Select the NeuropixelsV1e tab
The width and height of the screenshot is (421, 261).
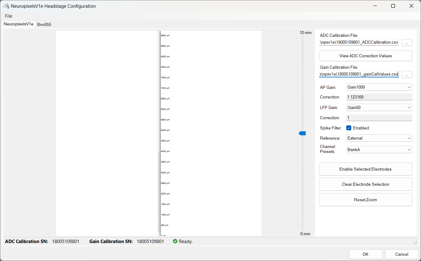(19, 24)
